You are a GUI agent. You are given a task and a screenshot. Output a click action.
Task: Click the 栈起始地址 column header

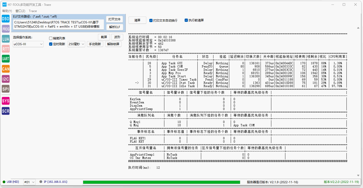(284, 57)
